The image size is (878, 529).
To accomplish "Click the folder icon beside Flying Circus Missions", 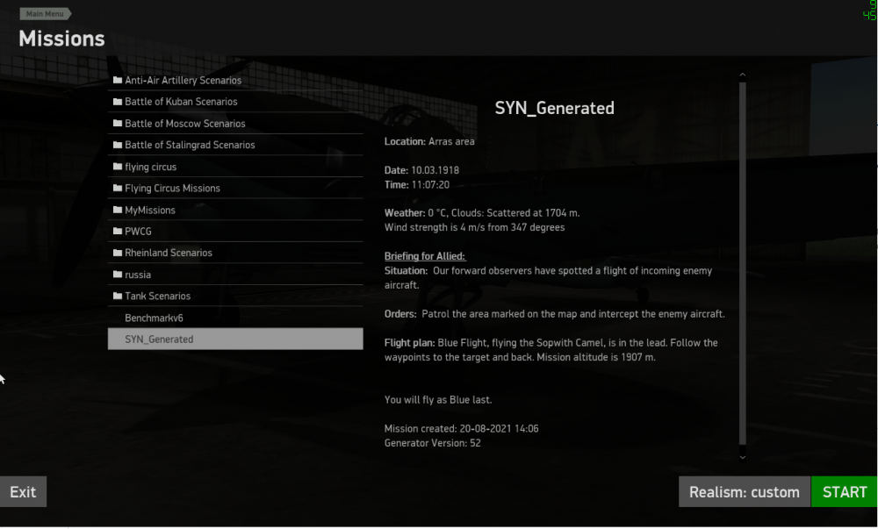I will pyautogui.click(x=118, y=188).
